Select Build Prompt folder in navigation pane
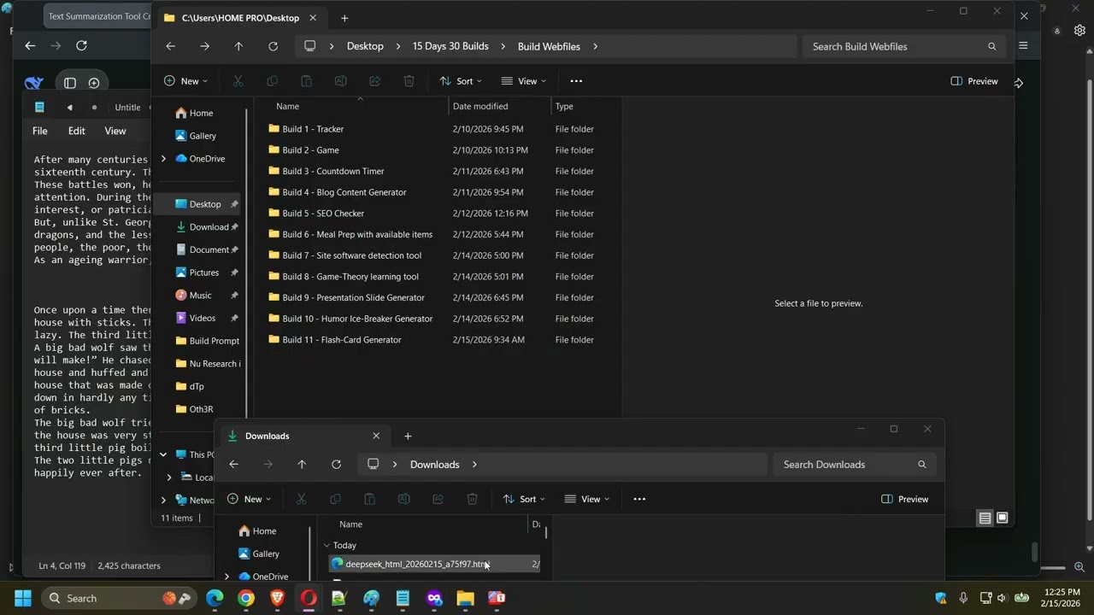Viewport: 1094px width, 615px height. [x=206, y=341]
